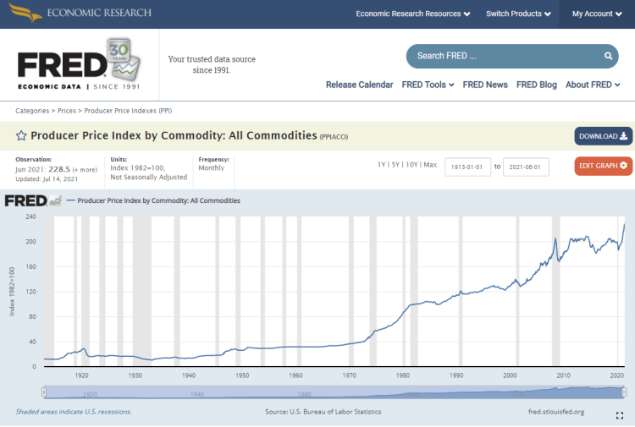This screenshot has height=427, width=635.
Task: Click Shaded areas indicate U.S. recessions link
Action: [x=74, y=412]
